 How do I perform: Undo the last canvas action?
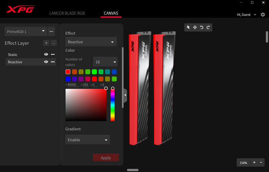click(x=202, y=27)
